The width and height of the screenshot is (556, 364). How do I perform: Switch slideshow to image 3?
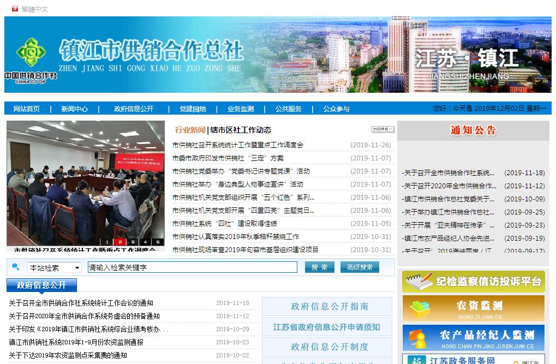(132, 242)
